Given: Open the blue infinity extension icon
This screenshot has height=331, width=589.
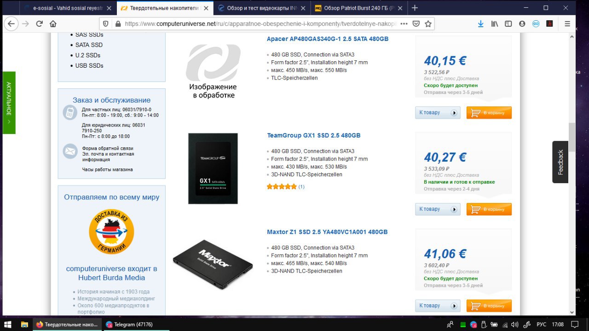Looking at the screenshot, I should (x=536, y=24).
